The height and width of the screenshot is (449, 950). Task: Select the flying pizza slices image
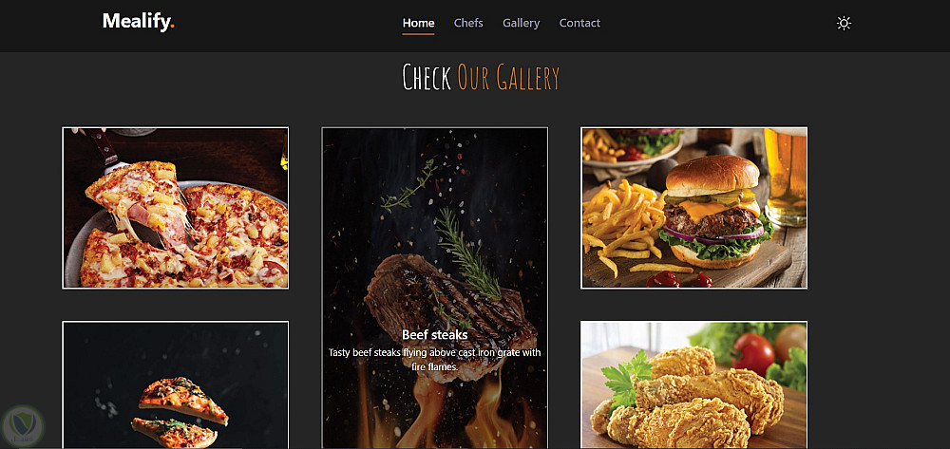[176, 384]
